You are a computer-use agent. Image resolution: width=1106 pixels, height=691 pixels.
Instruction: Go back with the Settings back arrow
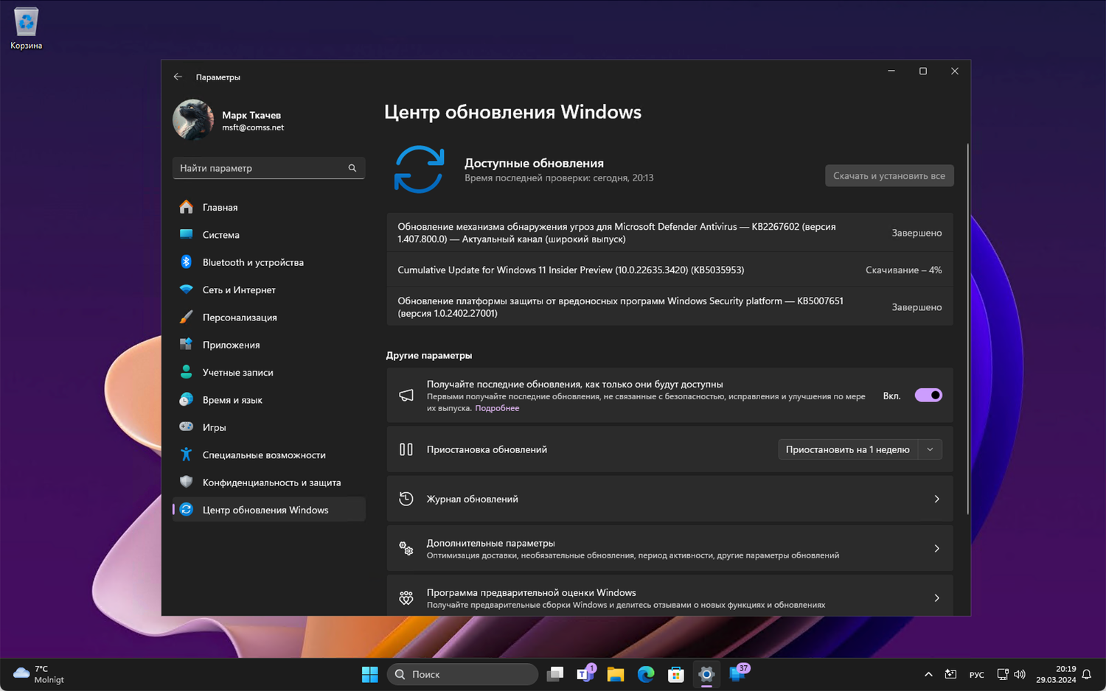click(x=178, y=77)
